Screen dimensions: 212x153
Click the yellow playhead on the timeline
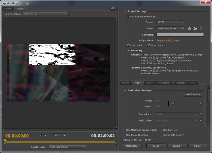click(5, 140)
